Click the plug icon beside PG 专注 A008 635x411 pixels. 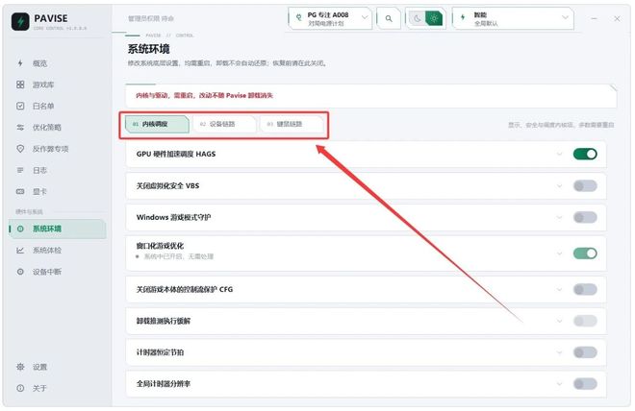pos(299,18)
